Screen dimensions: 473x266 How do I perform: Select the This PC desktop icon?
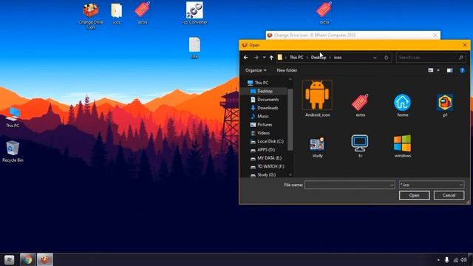click(13, 117)
